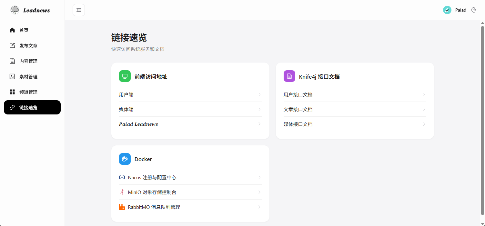Click the 素材管理 image icon
Viewport: 485px width, 226px height.
click(x=12, y=77)
